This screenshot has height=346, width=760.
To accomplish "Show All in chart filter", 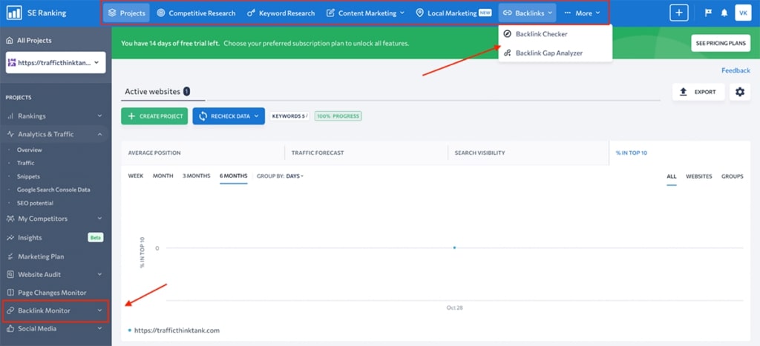I will (x=671, y=176).
